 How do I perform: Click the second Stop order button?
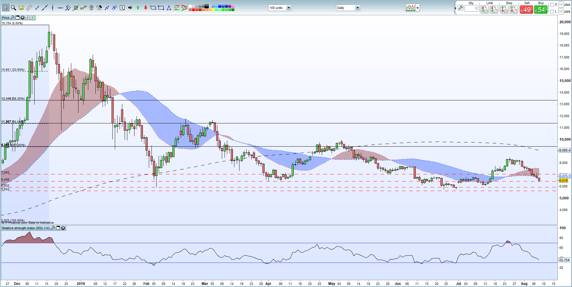[513, 10]
